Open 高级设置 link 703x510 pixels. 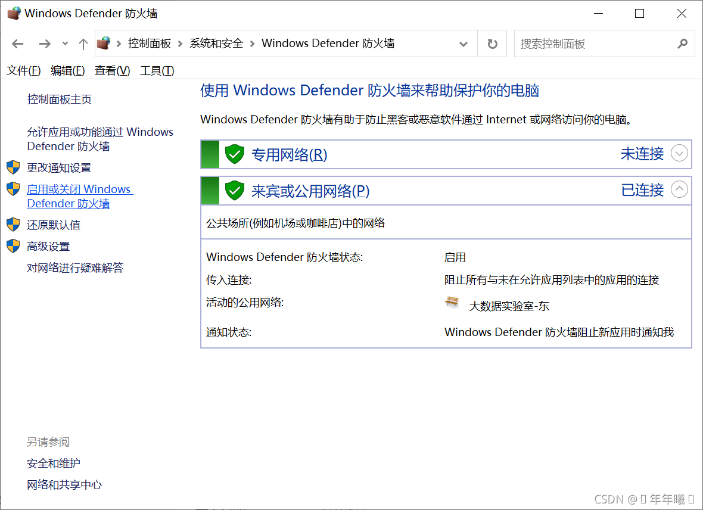tap(48, 246)
